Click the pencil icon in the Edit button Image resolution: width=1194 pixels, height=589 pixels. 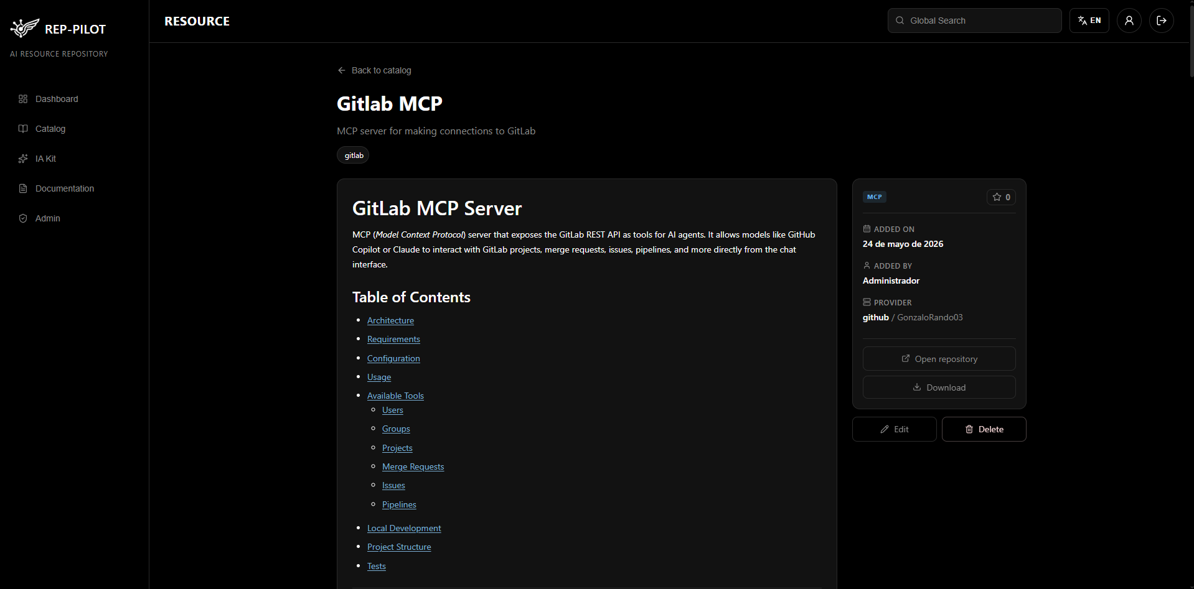pyautogui.click(x=885, y=429)
